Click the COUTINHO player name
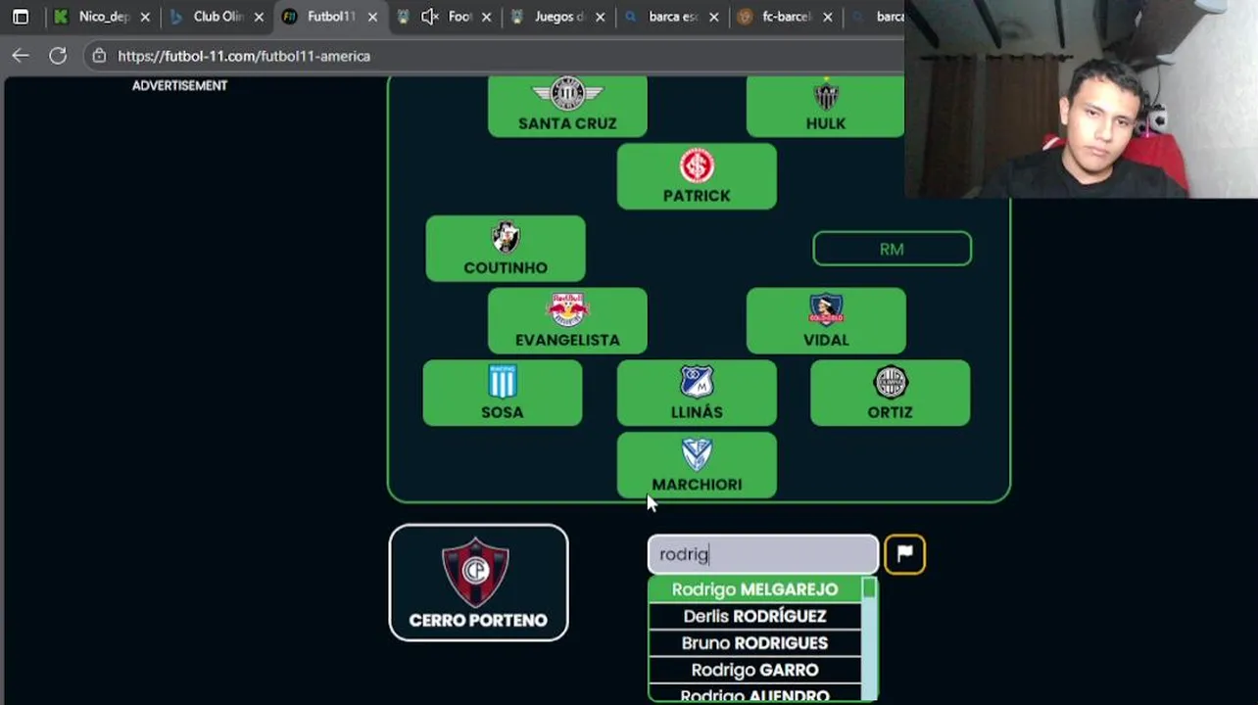Screen dimensions: 1258x705 [506, 267]
